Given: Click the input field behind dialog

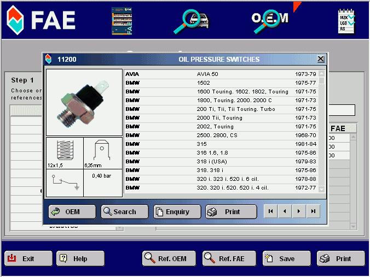Looking at the screenshot, I should tap(342, 110).
